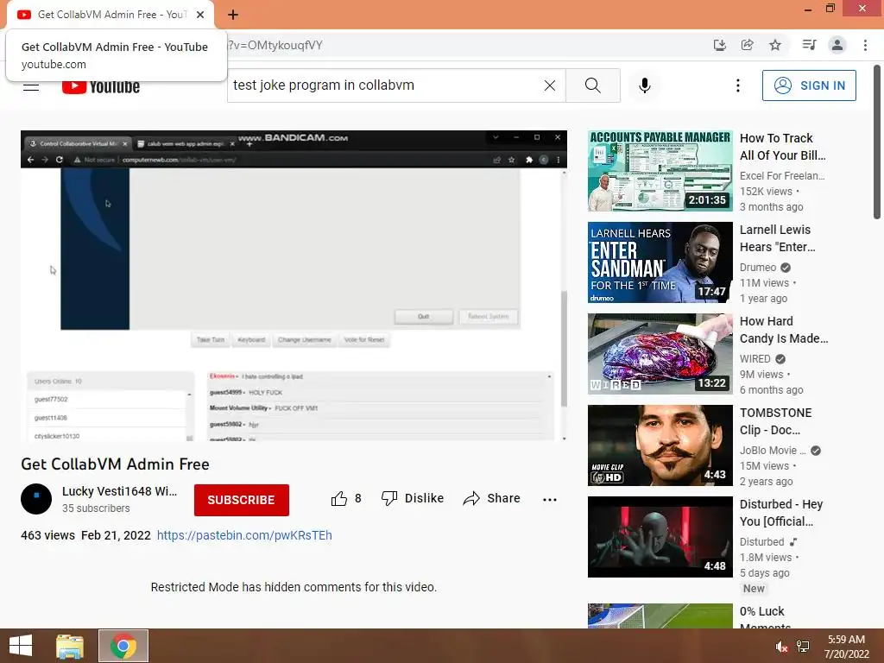
Task: Open the Excel For Freelancers channel name
Action: (x=782, y=176)
